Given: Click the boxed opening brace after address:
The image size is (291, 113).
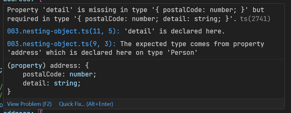Looking at the screenshot, I should click(x=40, y=111).
